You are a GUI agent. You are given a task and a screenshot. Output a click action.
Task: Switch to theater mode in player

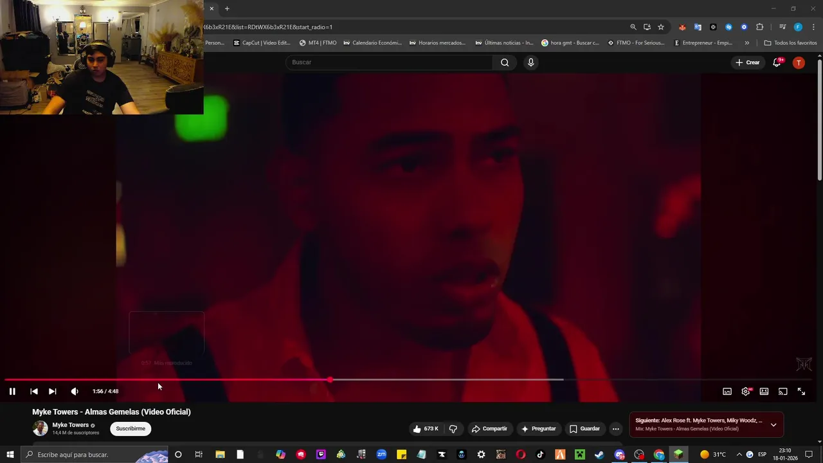[x=764, y=391]
